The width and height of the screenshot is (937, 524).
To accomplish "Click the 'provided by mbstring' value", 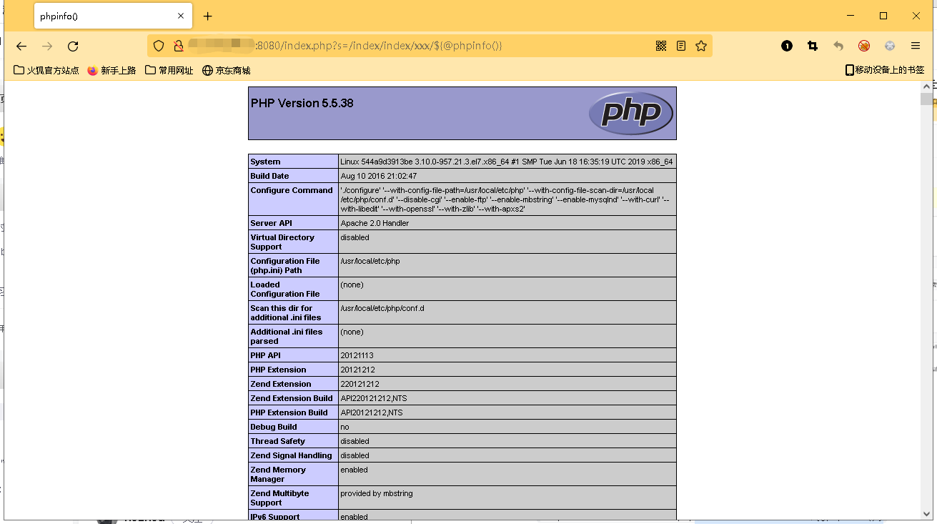I will coord(377,493).
